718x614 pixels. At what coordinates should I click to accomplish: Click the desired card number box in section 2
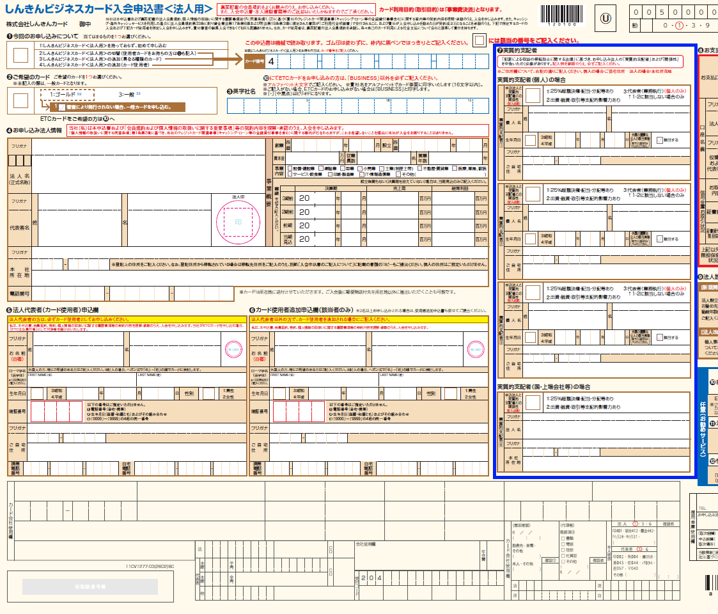pos(20,100)
